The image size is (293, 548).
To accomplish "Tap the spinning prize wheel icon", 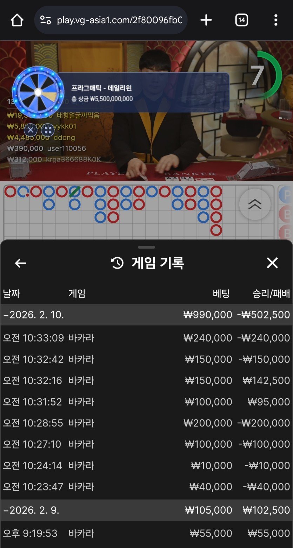I will [x=38, y=92].
